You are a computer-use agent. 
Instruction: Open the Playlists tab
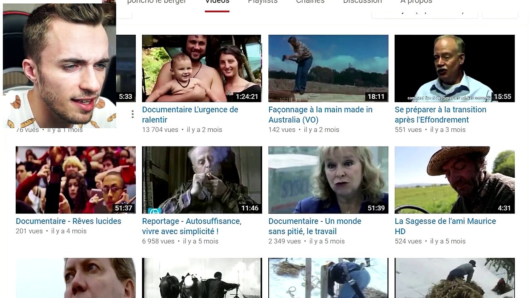pos(263,2)
